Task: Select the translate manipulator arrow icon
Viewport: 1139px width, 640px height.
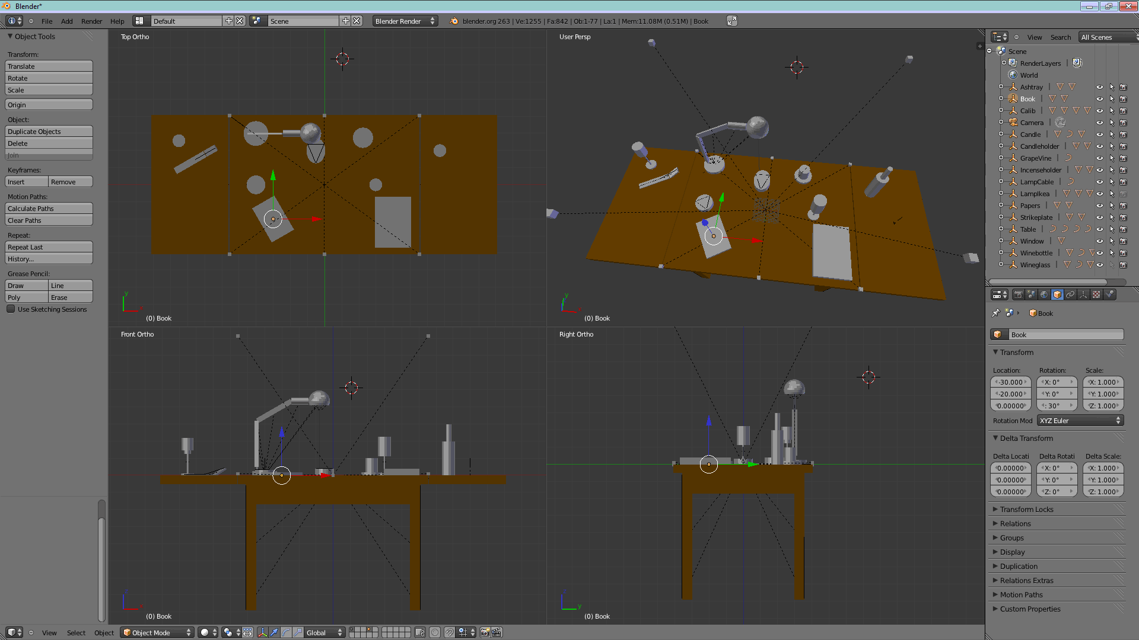Action: (274, 632)
